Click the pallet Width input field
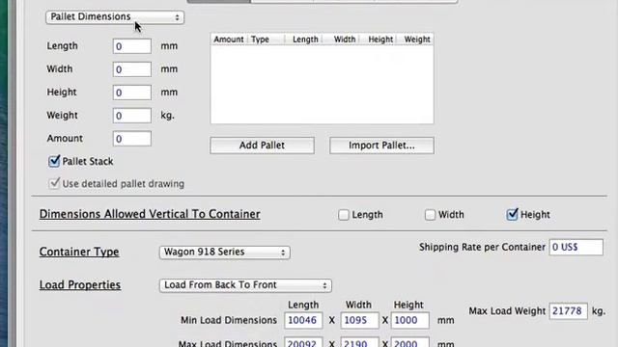 tap(131, 69)
